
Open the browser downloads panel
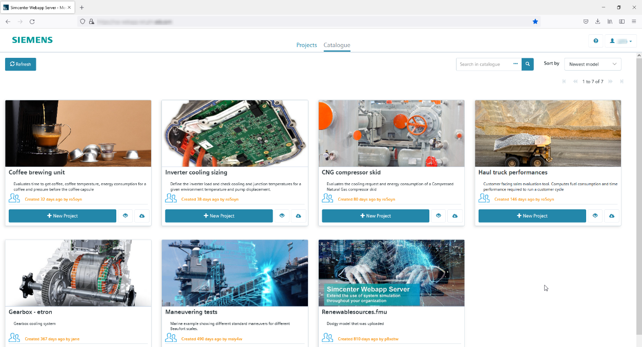pyautogui.click(x=597, y=21)
